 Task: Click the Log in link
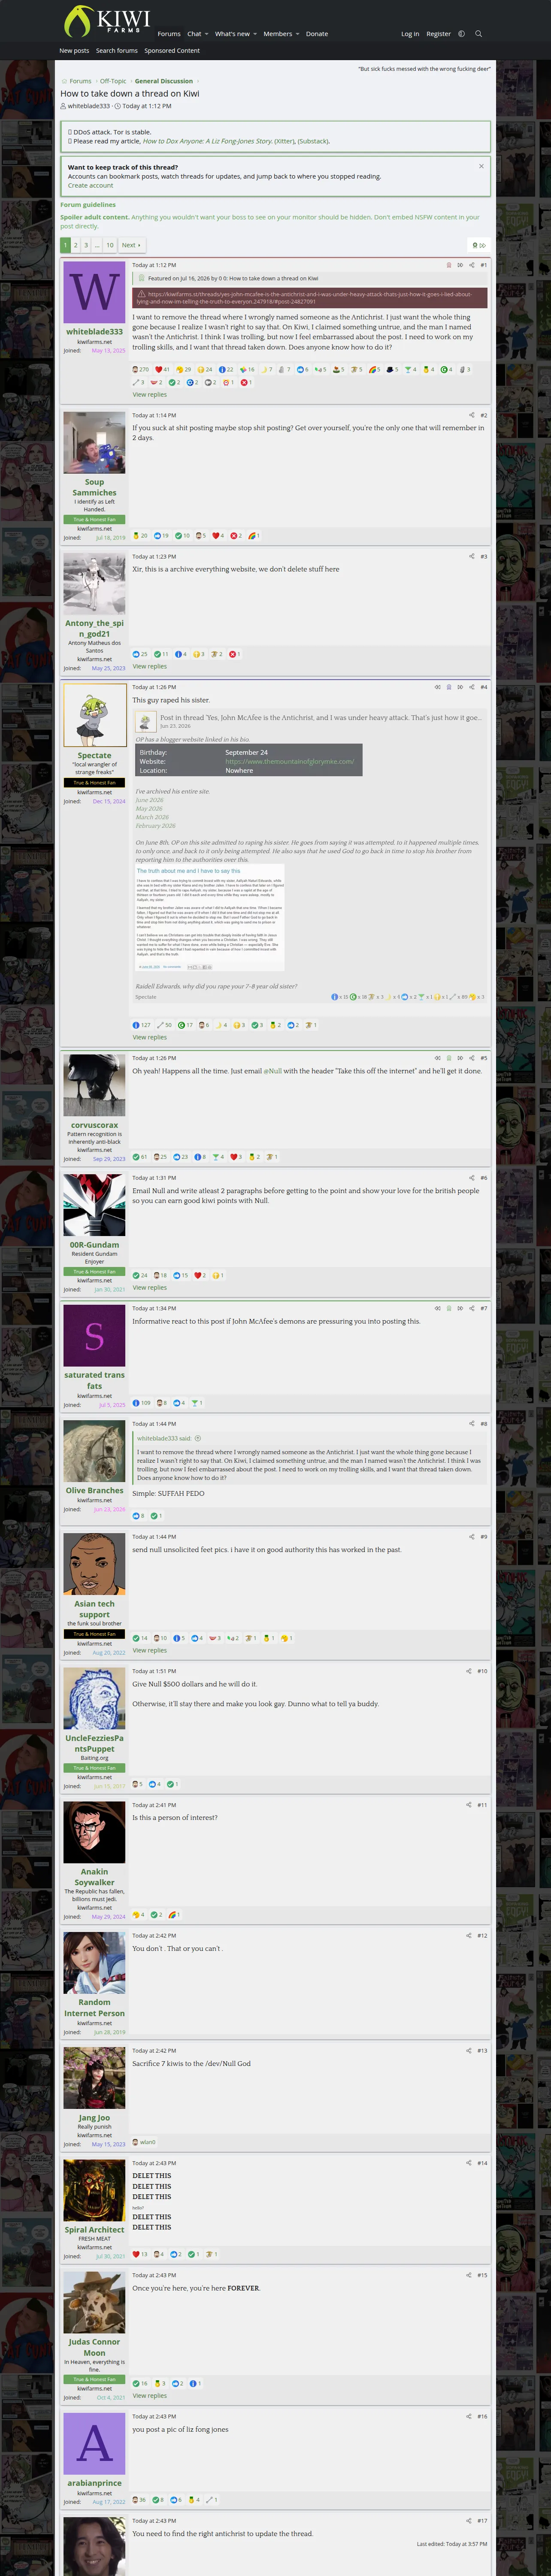click(x=410, y=34)
